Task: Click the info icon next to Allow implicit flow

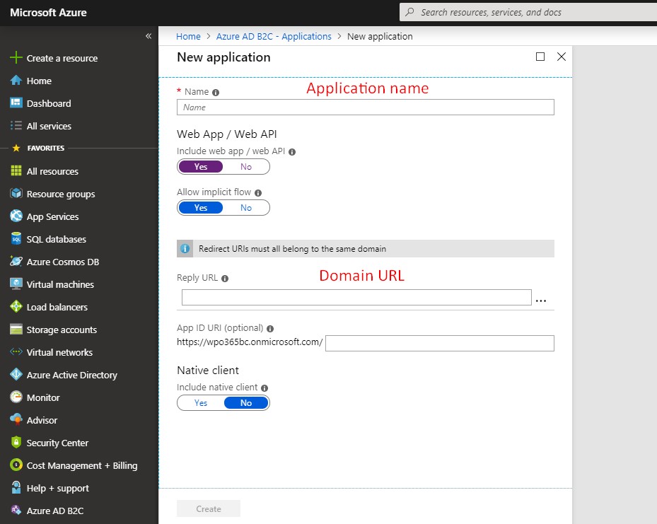Action: [x=258, y=193]
